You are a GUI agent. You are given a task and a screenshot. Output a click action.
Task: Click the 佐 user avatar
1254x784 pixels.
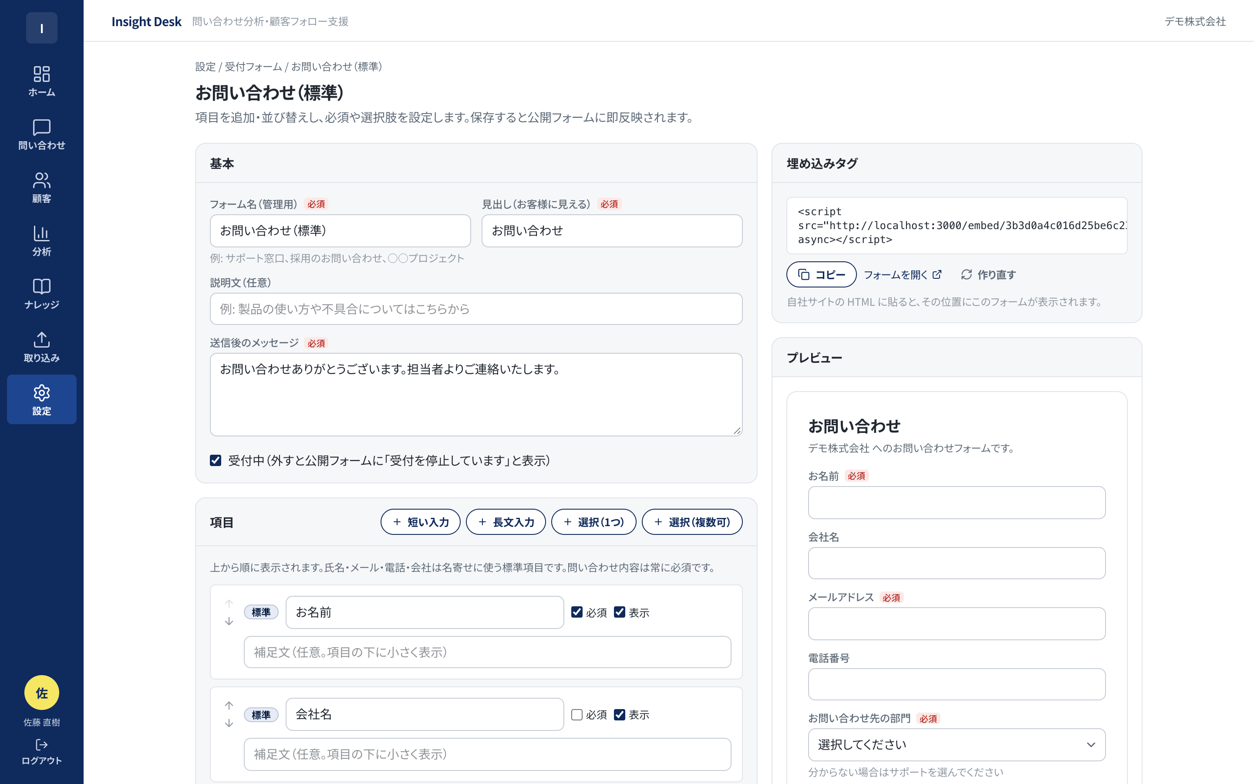[x=41, y=693]
